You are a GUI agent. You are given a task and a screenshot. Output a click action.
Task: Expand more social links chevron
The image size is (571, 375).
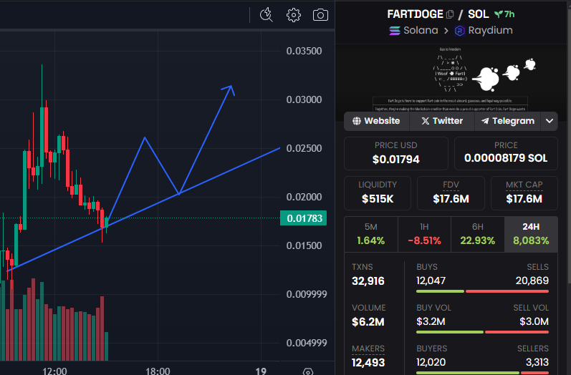550,121
